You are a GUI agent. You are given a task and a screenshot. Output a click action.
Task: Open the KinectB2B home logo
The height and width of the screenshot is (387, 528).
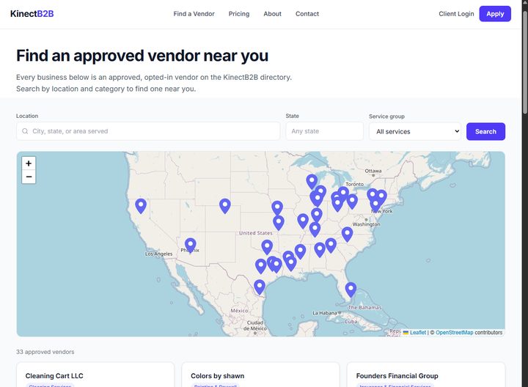[x=32, y=14]
